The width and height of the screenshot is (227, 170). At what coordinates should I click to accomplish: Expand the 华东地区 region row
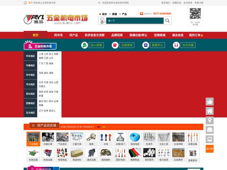pos(43,56)
